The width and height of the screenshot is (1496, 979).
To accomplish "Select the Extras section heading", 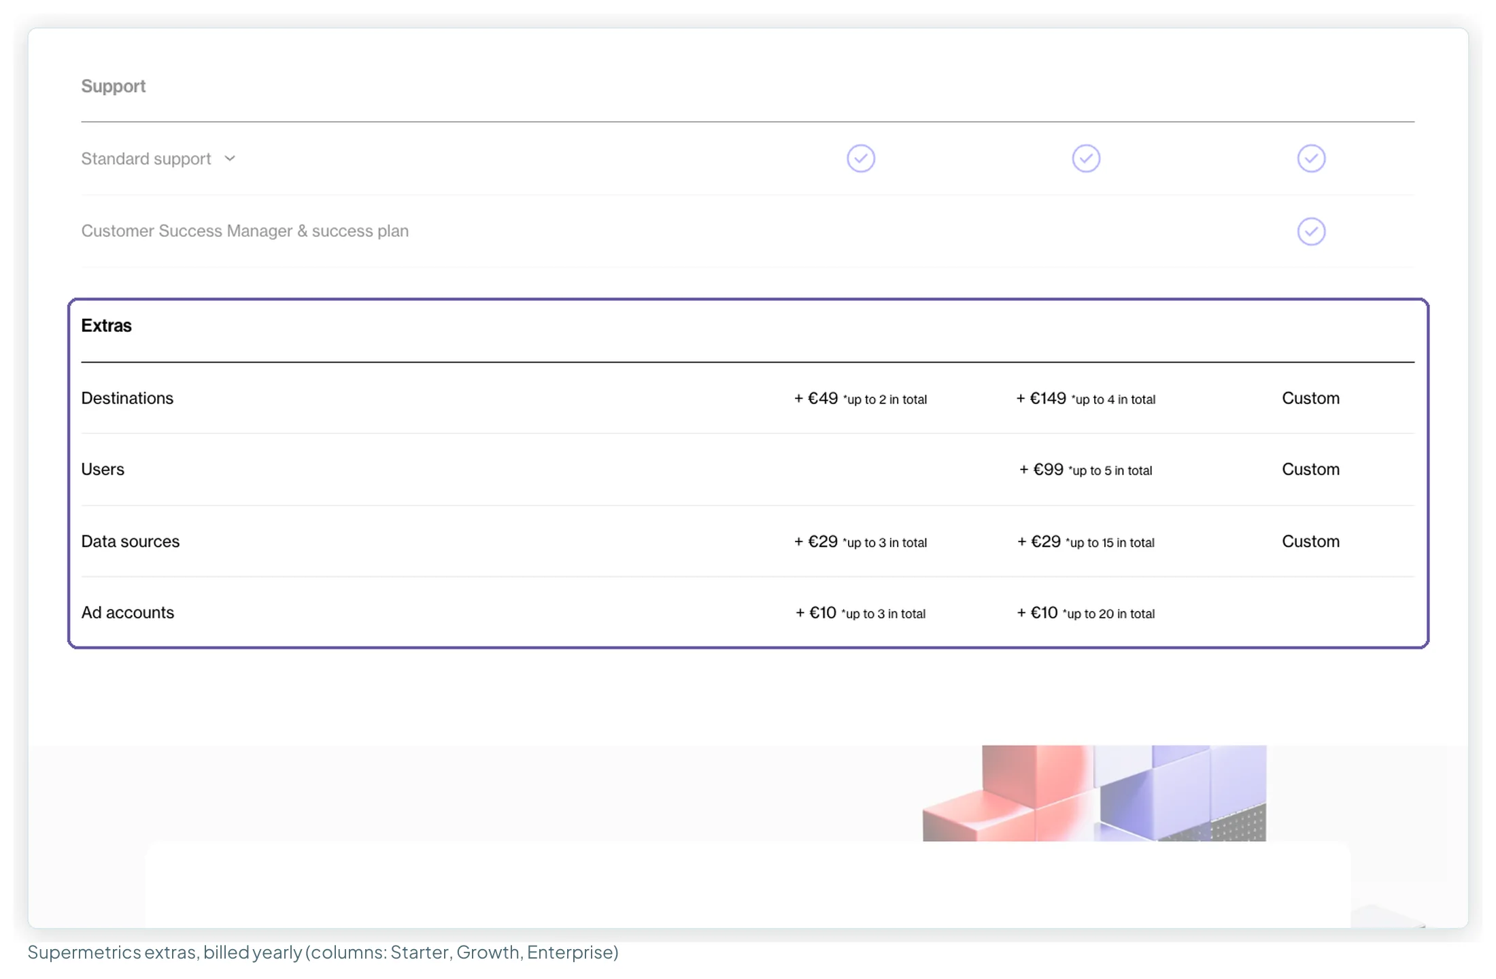I will coord(106,326).
